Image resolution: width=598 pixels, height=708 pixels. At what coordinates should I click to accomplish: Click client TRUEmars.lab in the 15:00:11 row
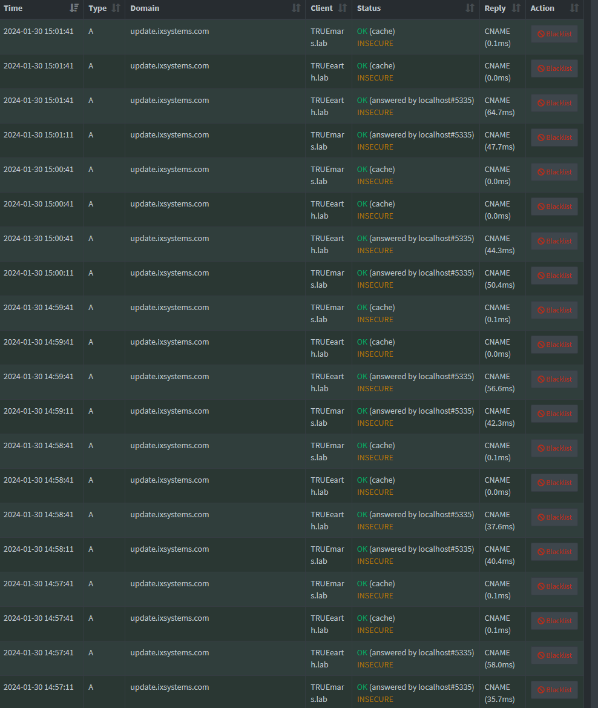327,279
